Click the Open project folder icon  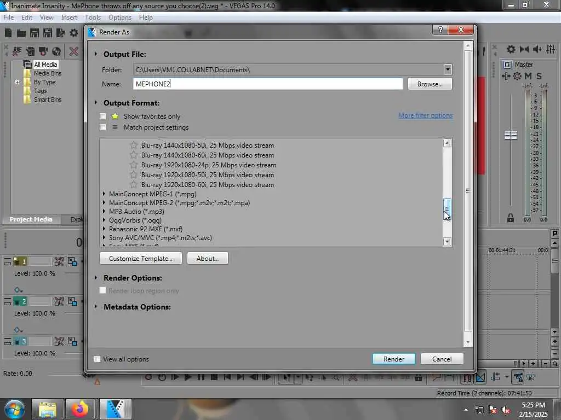(21, 33)
